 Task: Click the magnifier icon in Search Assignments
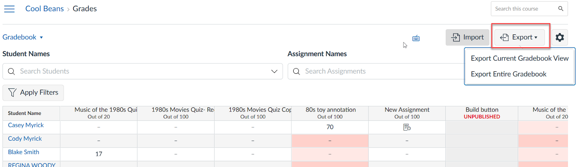point(296,71)
